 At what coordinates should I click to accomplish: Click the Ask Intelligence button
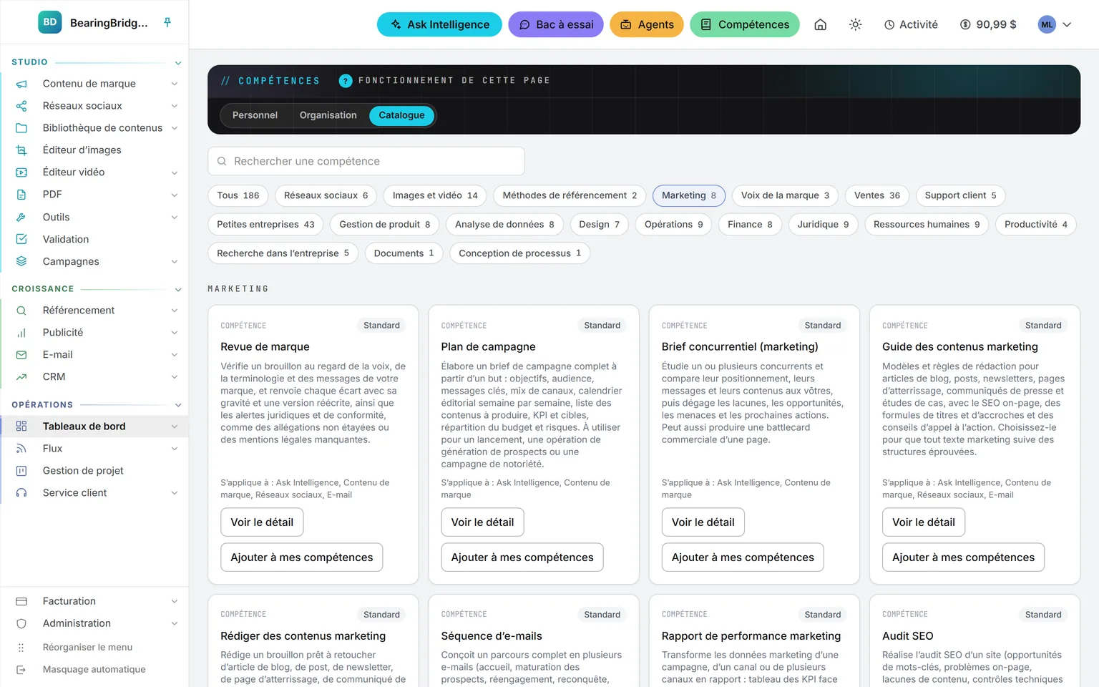click(439, 24)
